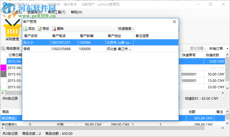Click 备注 column header in products
The image size is (230, 137).
pos(220,112)
